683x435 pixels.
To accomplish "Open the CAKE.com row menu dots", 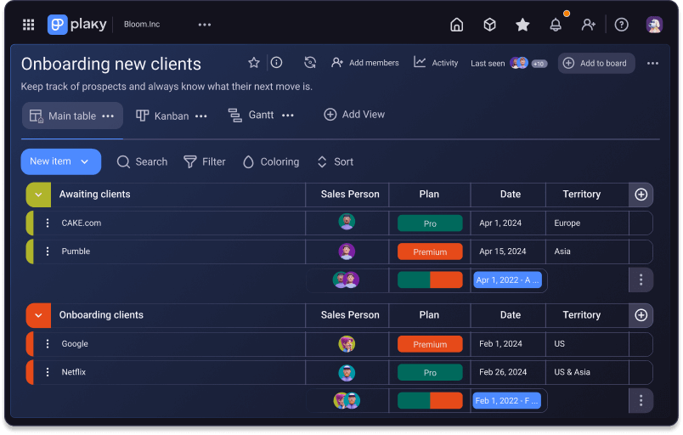I will click(48, 223).
